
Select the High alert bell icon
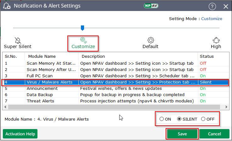pyautogui.click(x=216, y=40)
